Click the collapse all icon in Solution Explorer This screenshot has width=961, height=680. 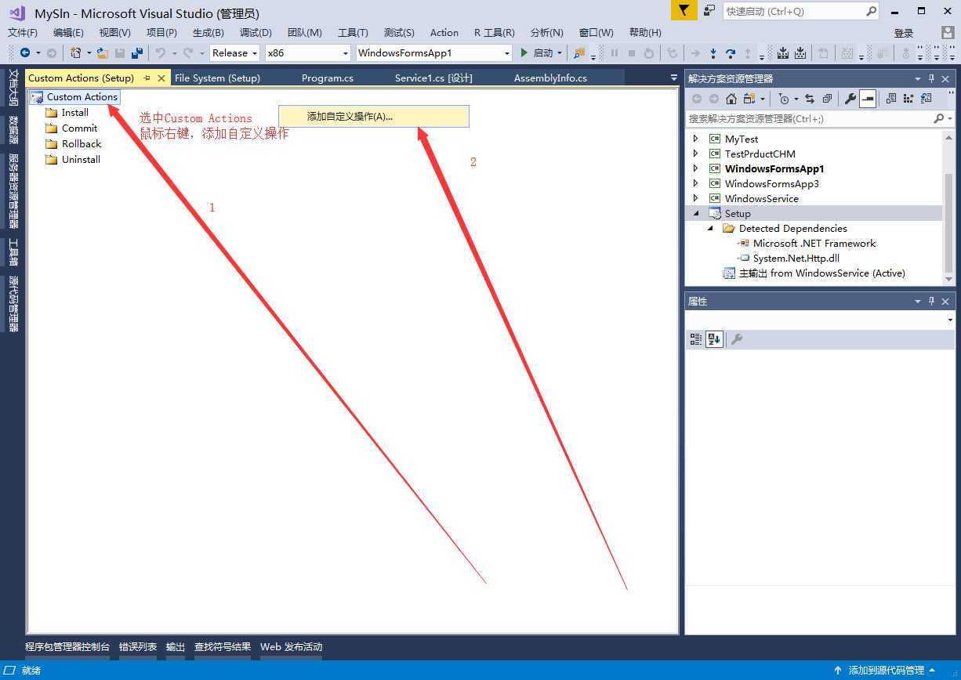point(827,99)
